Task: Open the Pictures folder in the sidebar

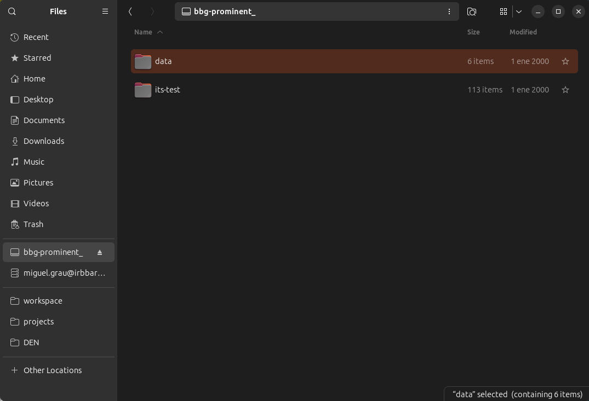Action: coord(39,182)
